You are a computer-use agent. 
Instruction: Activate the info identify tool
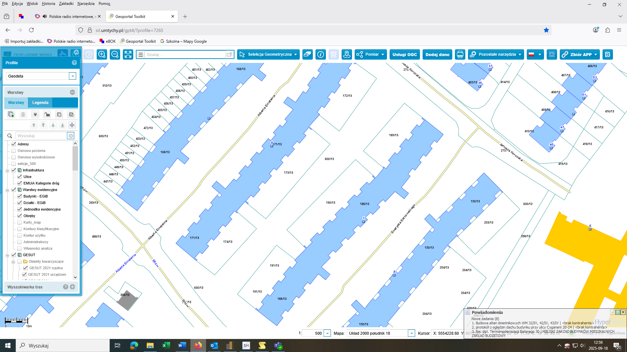click(321, 54)
